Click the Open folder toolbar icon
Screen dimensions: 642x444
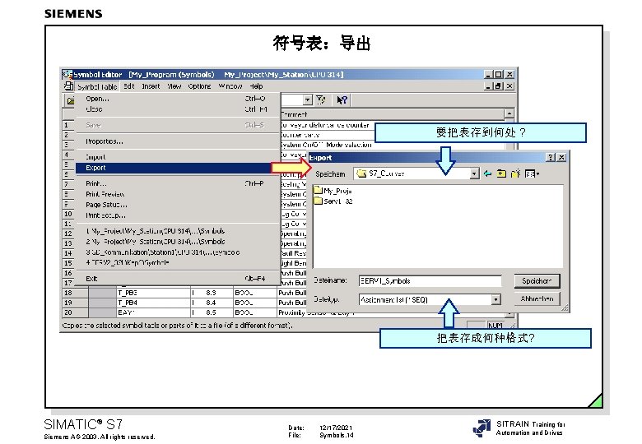pos(71,100)
